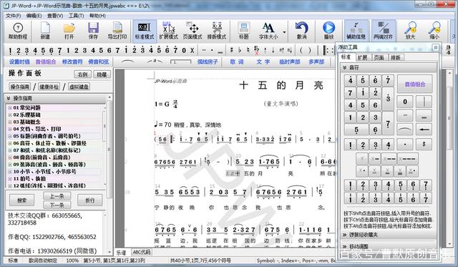This screenshot has height=267, width=458.
Task: Expand tree item 09 装饰音
Action: point(10,165)
